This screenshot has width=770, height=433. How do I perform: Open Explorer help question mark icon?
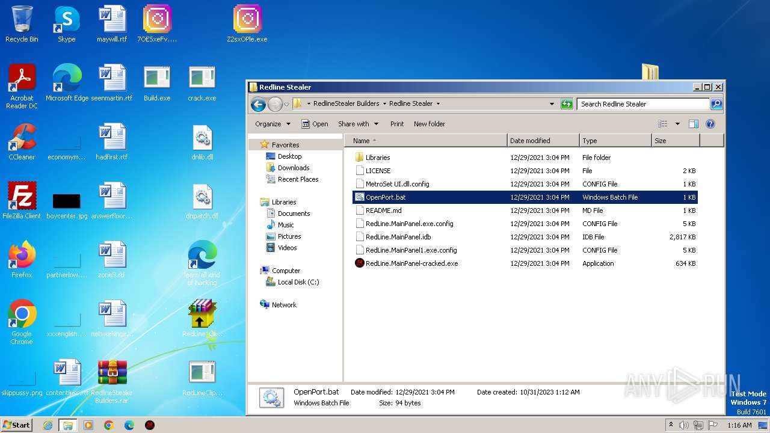click(710, 124)
